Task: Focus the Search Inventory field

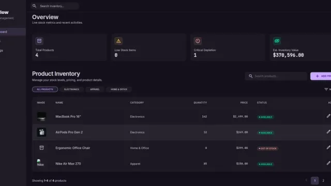Action: point(55,6)
